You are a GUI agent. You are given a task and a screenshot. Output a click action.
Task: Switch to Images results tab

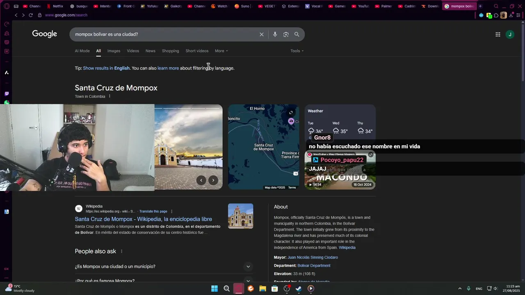tap(114, 51)
